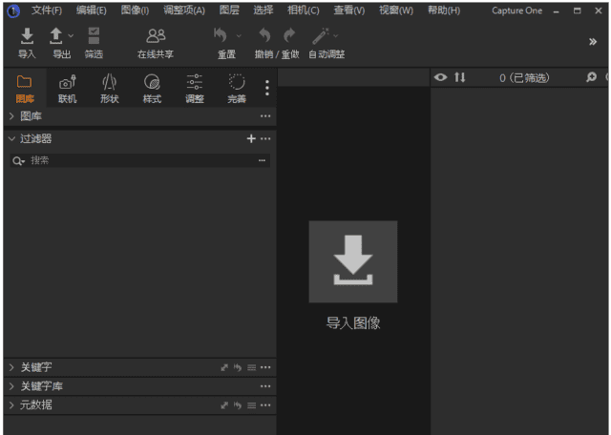This screenshot has width=611, height=435.
Task: Open the tool tabs vertical dots menu
Action: click(267, 88)
